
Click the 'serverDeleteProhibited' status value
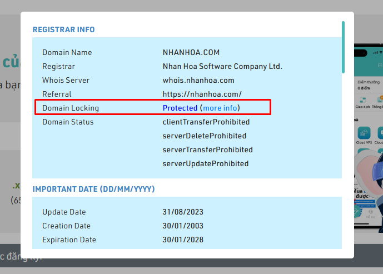[x=204, y=136]
